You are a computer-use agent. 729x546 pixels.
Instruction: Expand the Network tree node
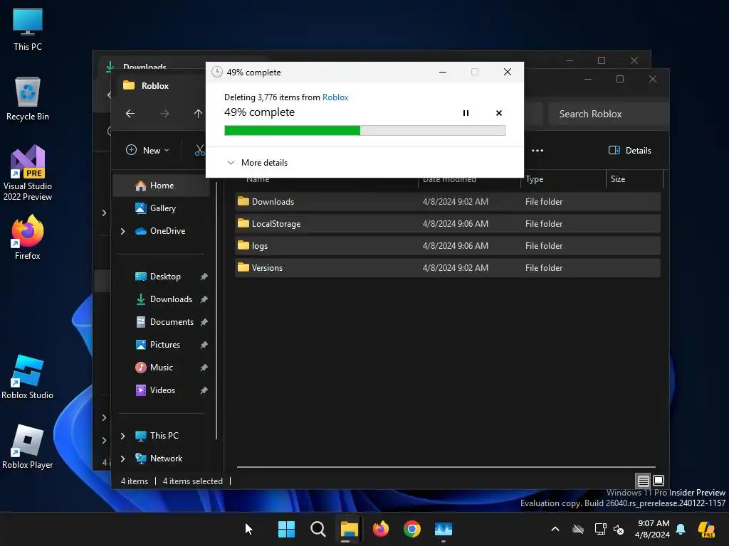click(122, 459)
